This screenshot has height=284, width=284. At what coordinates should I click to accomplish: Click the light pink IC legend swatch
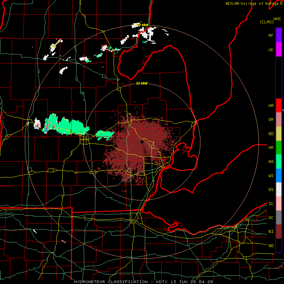pos(279,204)
